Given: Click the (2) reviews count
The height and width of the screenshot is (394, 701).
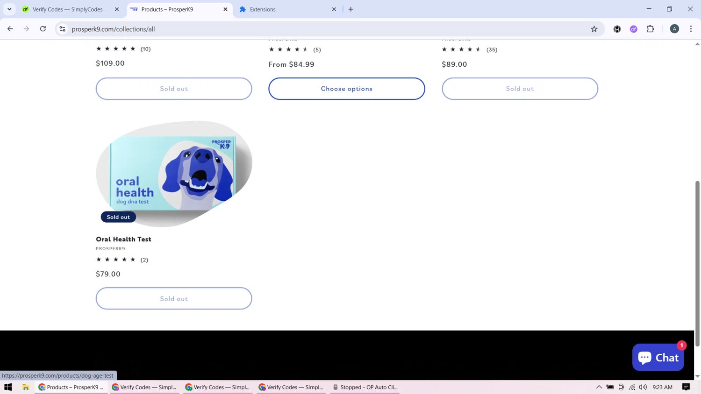Looking at the screenshot, I should [144, 260].
